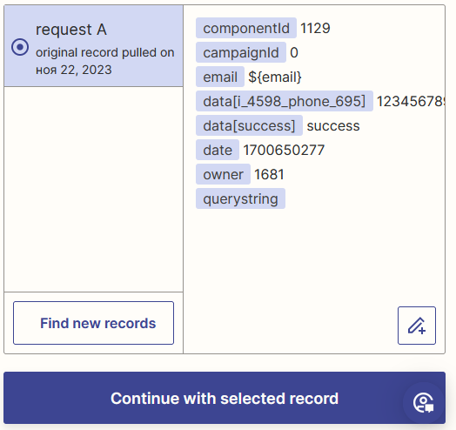456x430 pixels.
Task: Click the edit record pencil icon
Action: coord(417,326)
